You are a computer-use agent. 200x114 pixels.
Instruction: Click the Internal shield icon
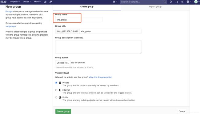point(60,90)
